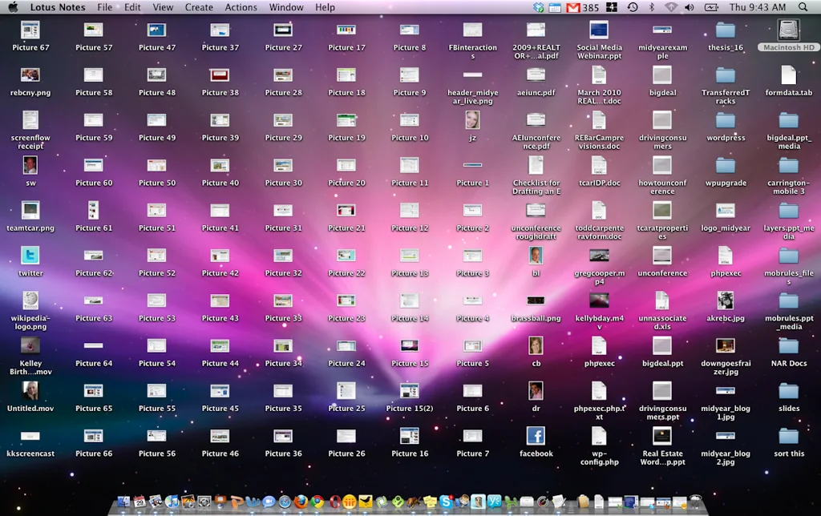821x516 pixels.
Task: Select the facebook desktop file icon
Action: 536,436
